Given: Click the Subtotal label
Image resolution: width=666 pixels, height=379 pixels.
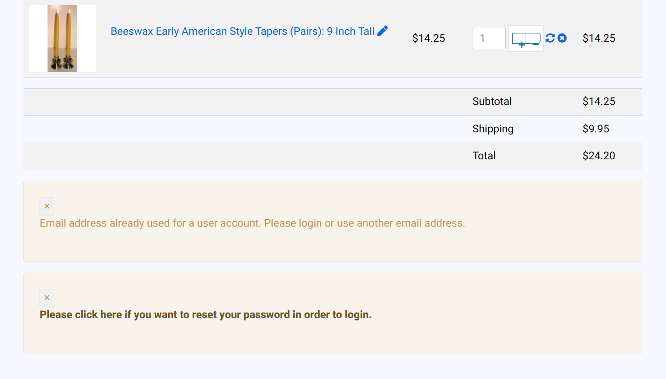Looking at the screenshot, I should tap(492, 102).
